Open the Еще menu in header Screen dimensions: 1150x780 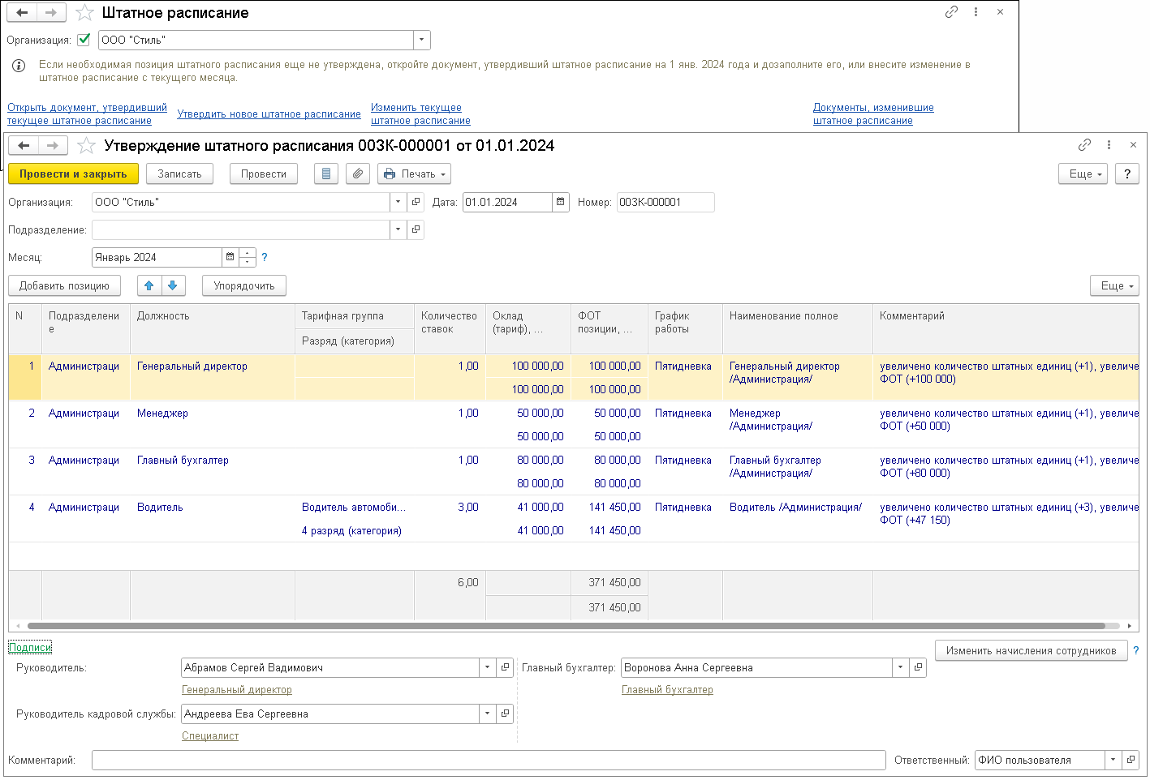[x=1083, y=174]
